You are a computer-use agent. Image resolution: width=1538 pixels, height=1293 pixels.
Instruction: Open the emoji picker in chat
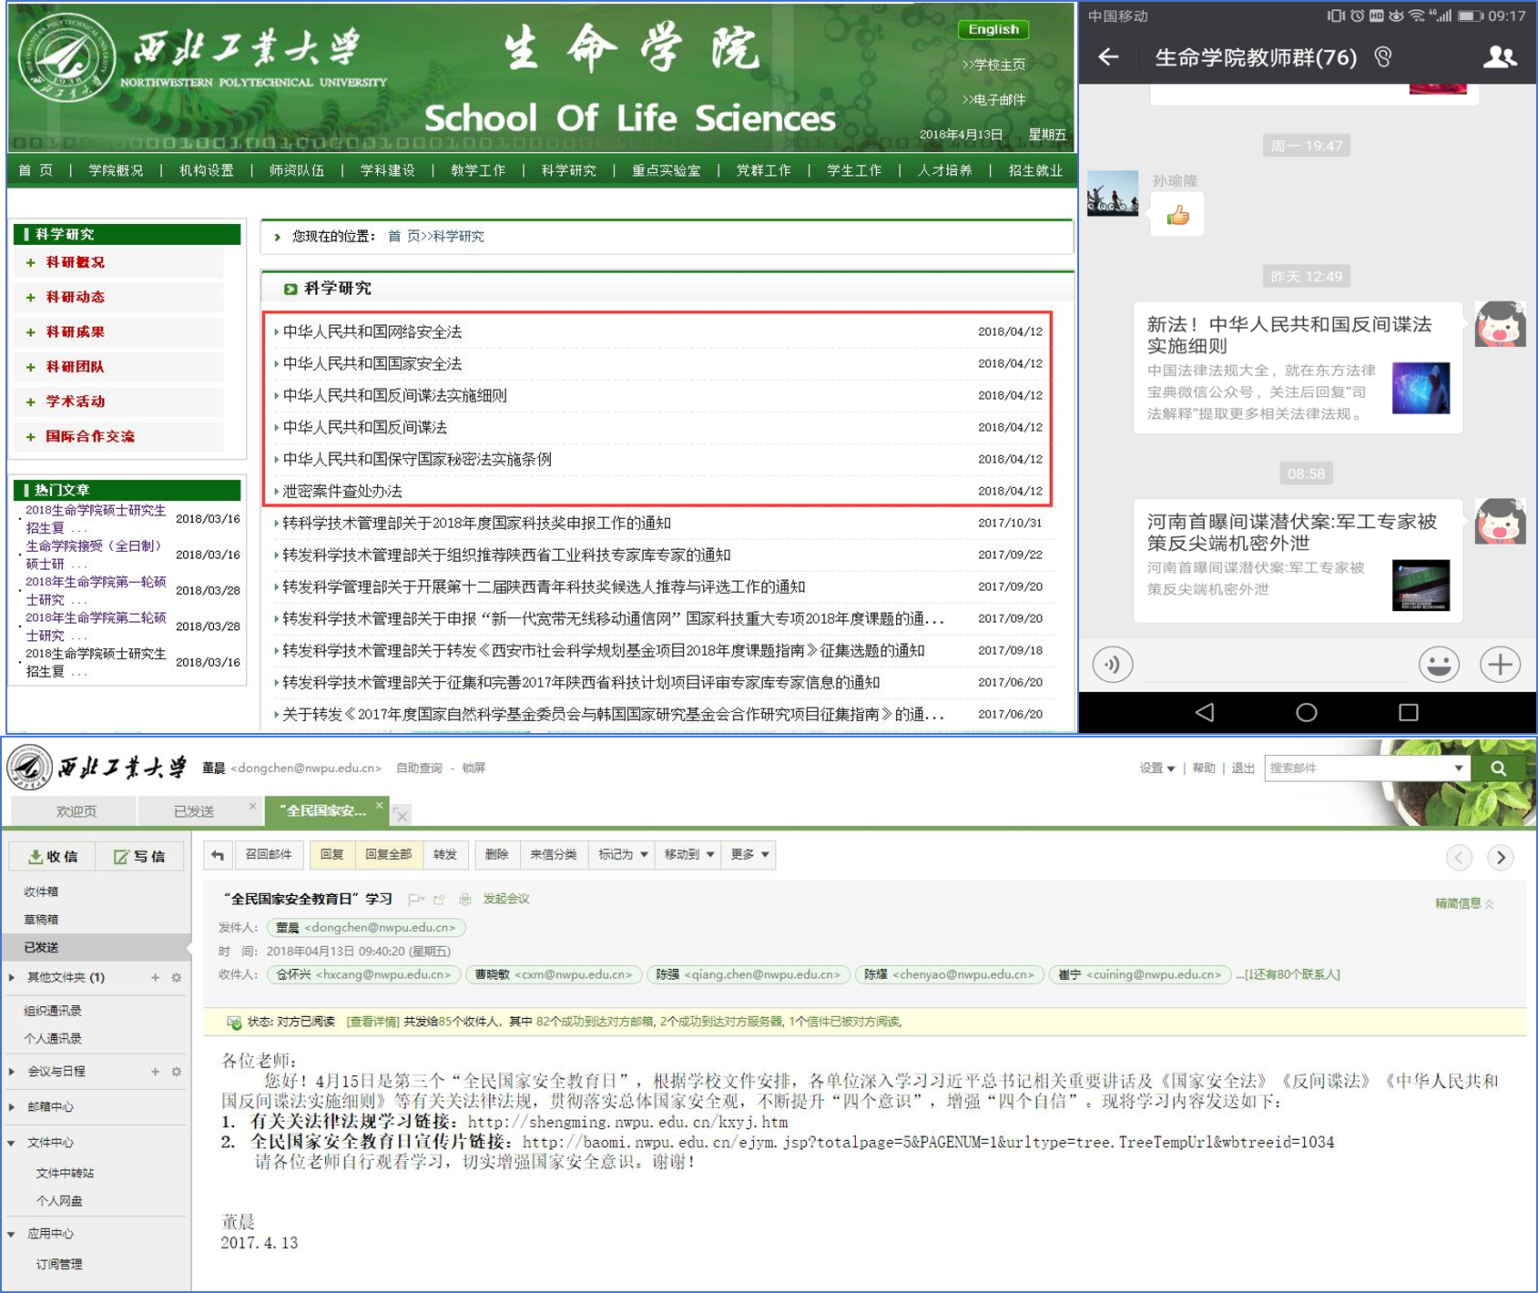(1438, 665)
